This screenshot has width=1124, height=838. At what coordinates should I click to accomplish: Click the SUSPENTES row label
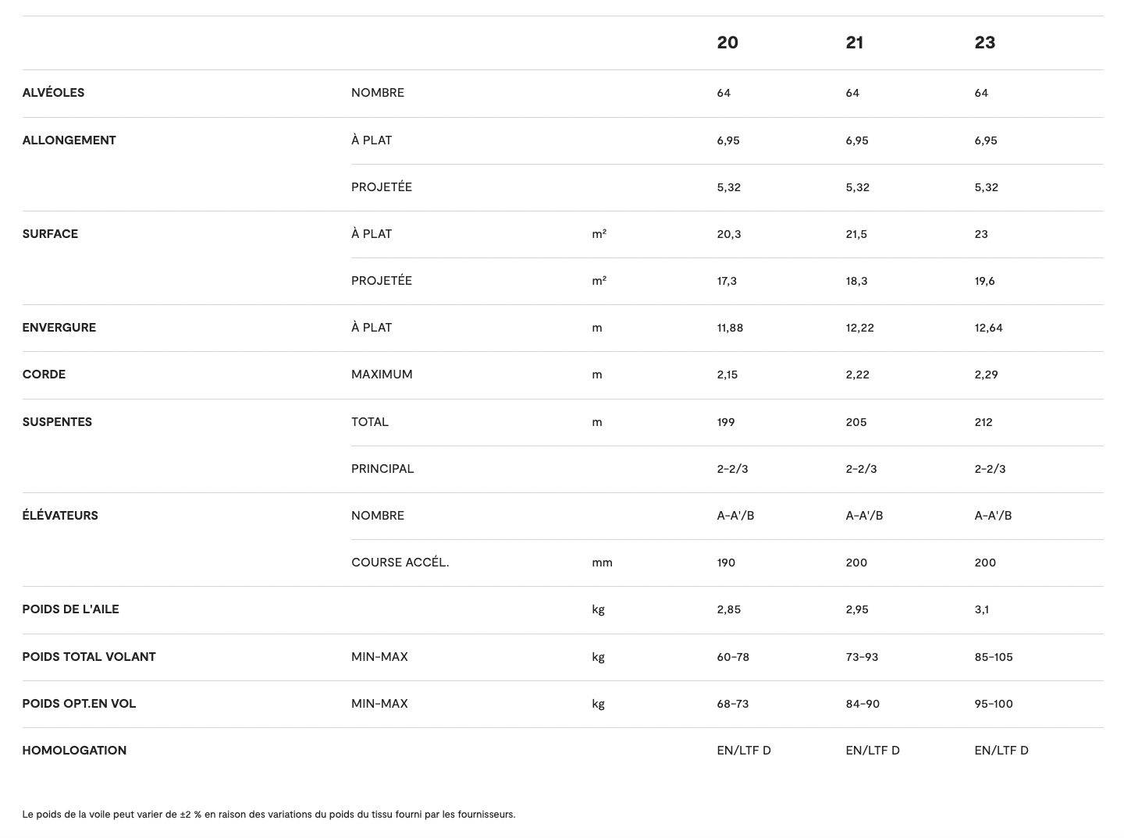[x=57, y=422]
